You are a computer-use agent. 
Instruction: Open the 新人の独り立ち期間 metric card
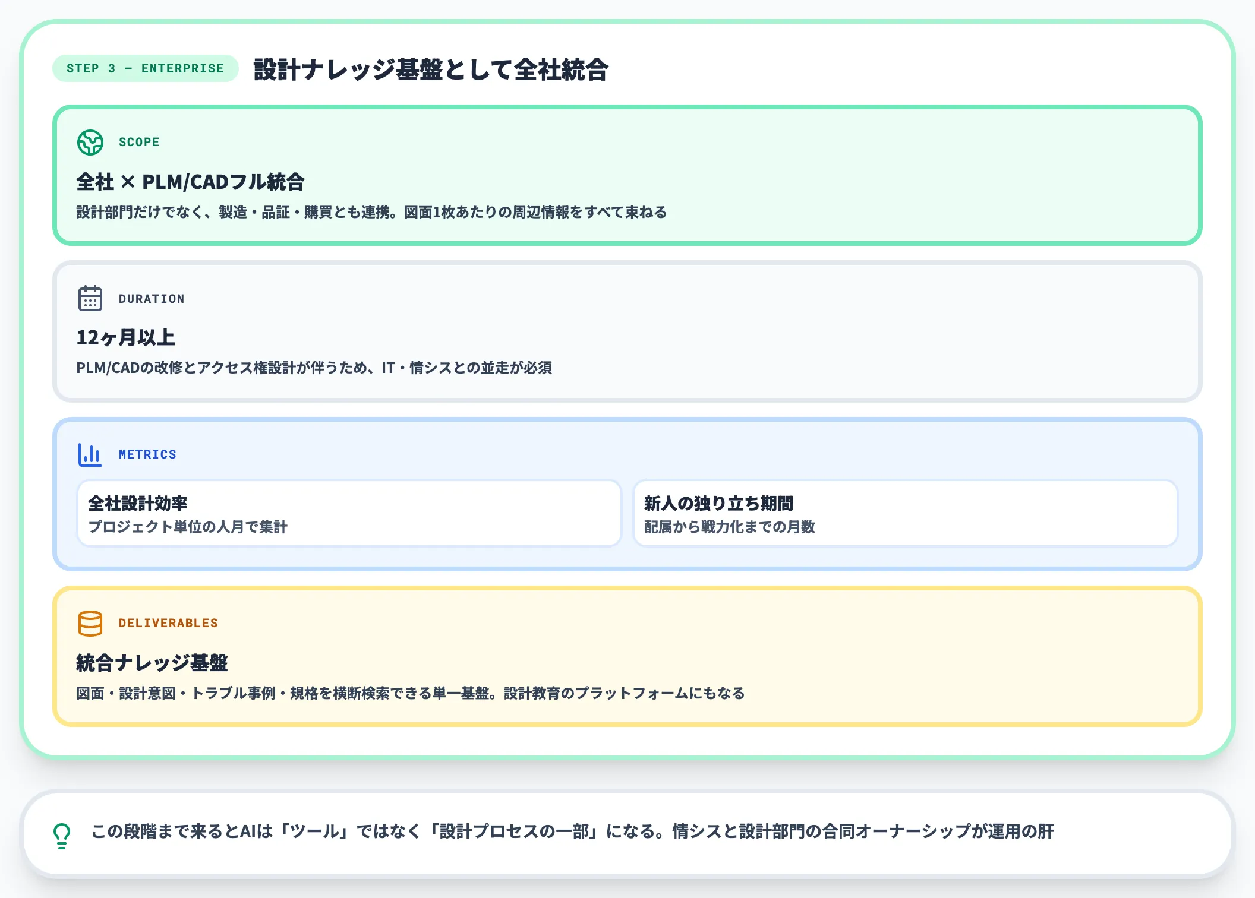pos(906,513)
